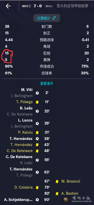Click yellow card icon next to A. Bastoni

pyautogui.click(x=57, y=193)
